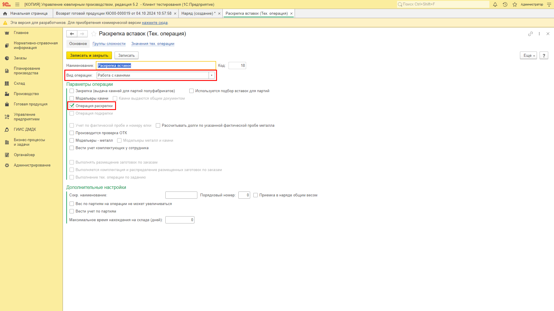Enable Используется подбор вставок для партий
The height and width of the screenshot is (311, 554).
coord(191,91)
